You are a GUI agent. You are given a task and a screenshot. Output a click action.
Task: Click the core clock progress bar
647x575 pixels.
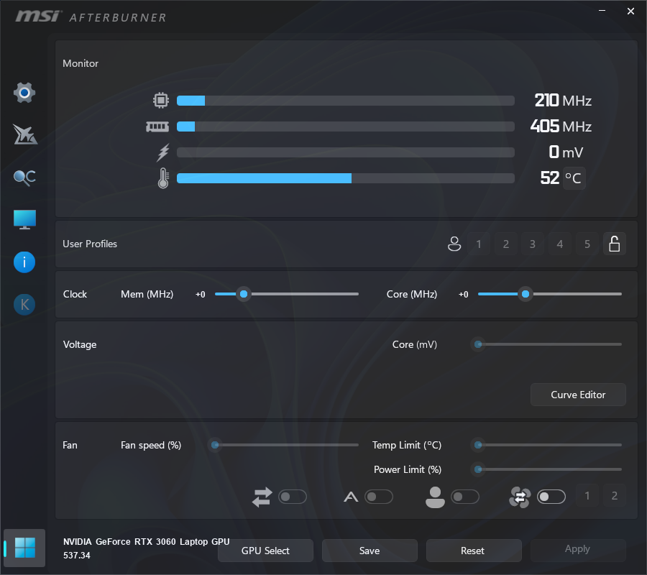[346, 100]
